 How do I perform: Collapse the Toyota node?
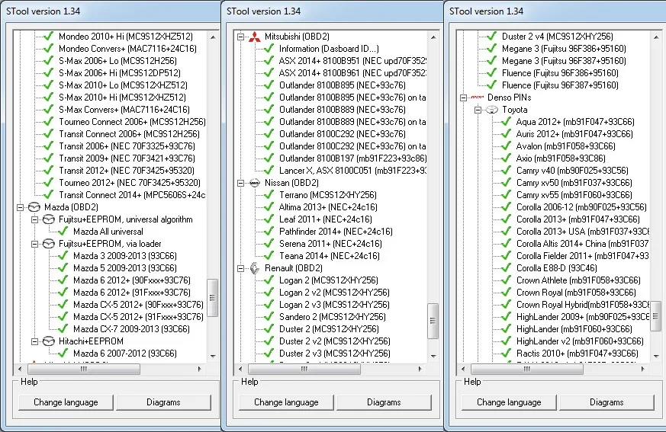[x=478, y=110]
